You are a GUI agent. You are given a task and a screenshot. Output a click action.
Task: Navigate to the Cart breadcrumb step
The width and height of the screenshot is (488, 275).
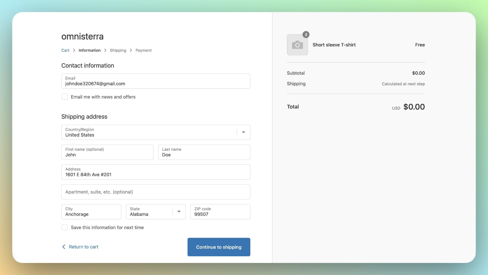tap(65, 50)
